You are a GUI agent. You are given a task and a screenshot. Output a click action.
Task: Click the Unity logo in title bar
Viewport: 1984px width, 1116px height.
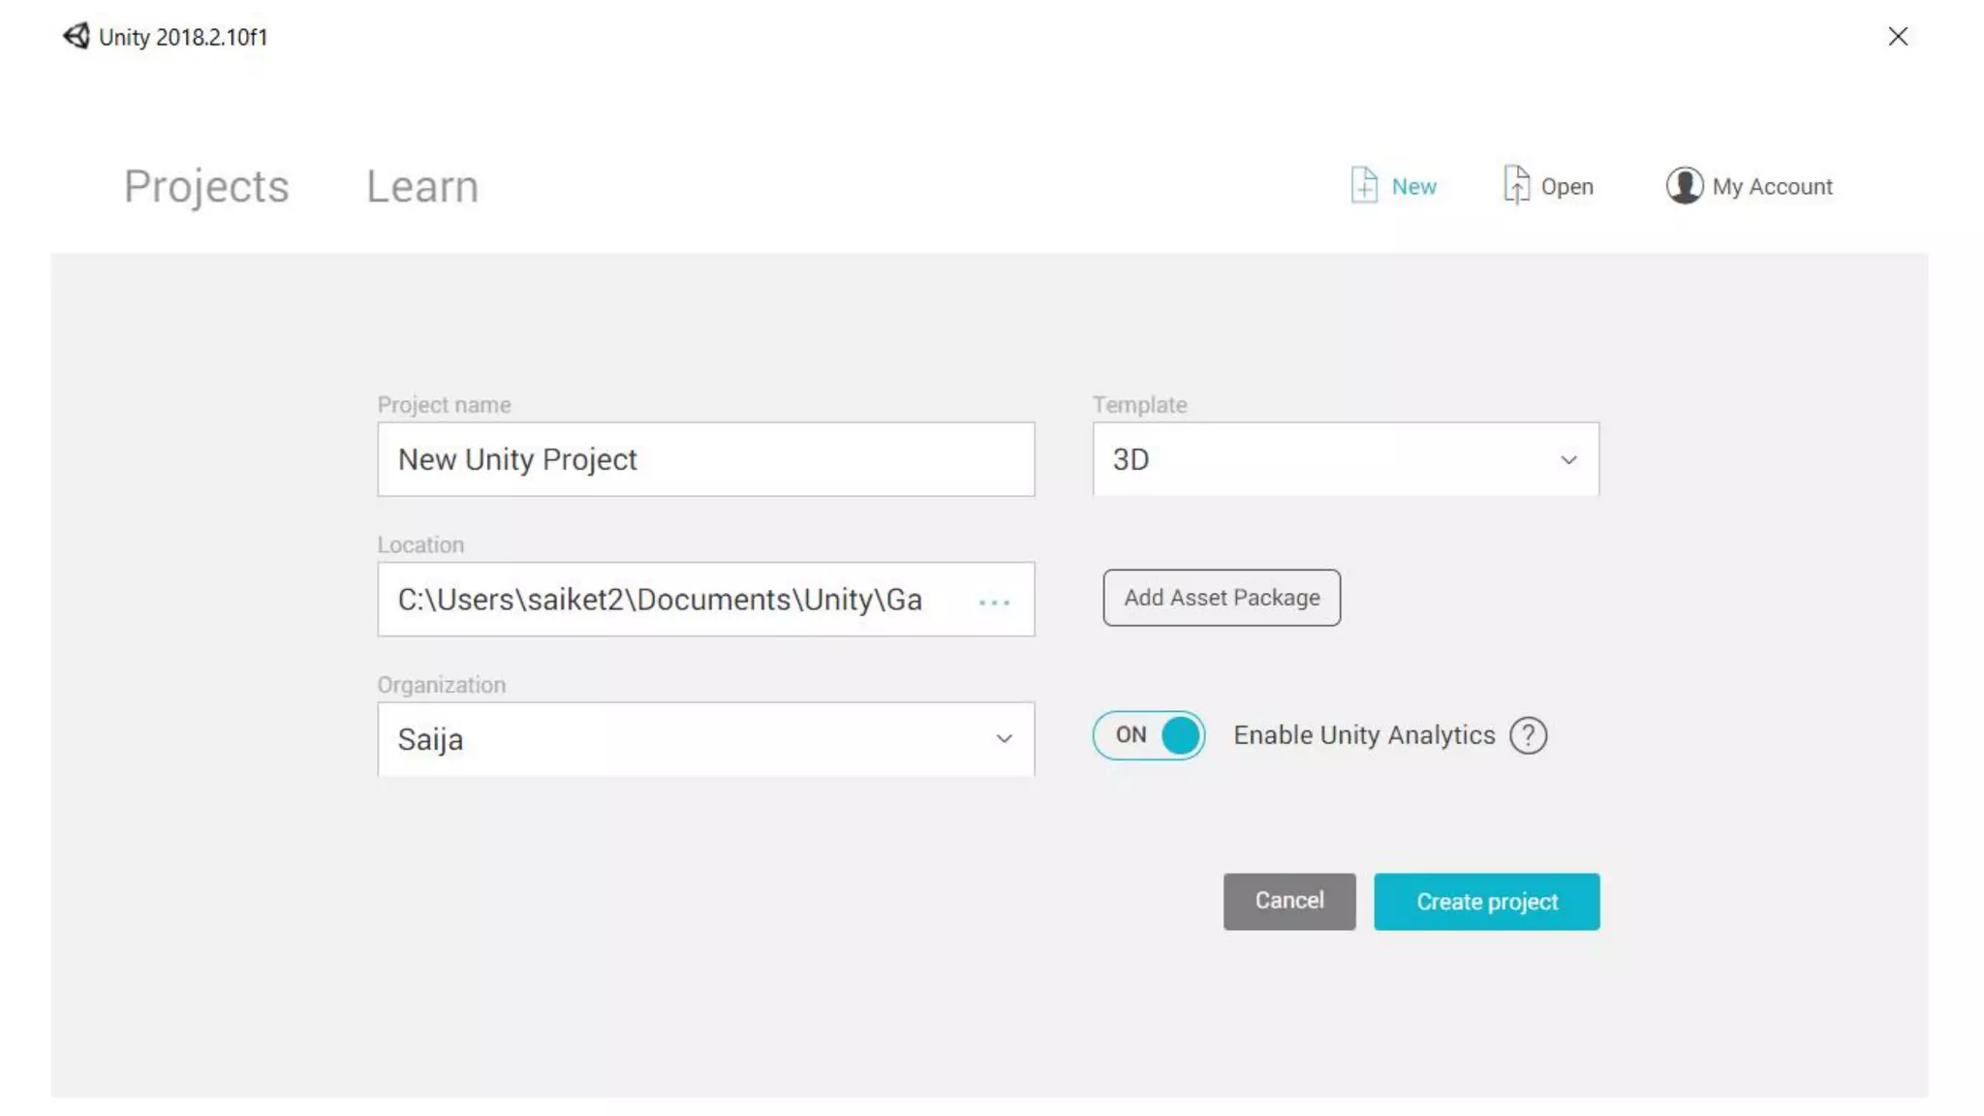(76, 36)
